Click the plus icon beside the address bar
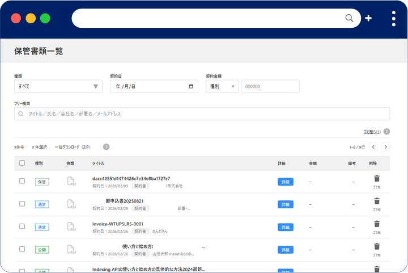 tap(368, 18)
